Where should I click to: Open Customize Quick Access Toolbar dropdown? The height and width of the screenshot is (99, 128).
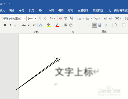9,4
